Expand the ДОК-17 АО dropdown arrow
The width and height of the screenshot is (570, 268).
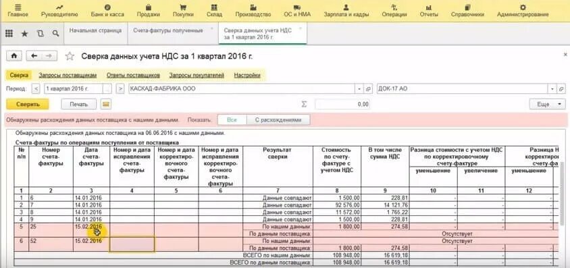point(552,88)
